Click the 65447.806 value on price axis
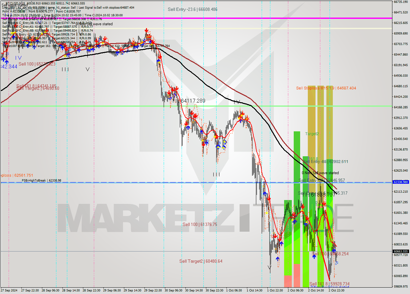The height and width of the screenshot is (294, 410). [x=401, y=55]
